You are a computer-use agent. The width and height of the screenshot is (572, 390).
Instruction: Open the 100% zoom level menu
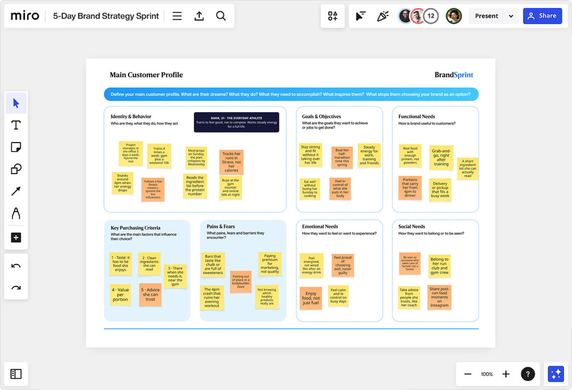click(487, 374)
